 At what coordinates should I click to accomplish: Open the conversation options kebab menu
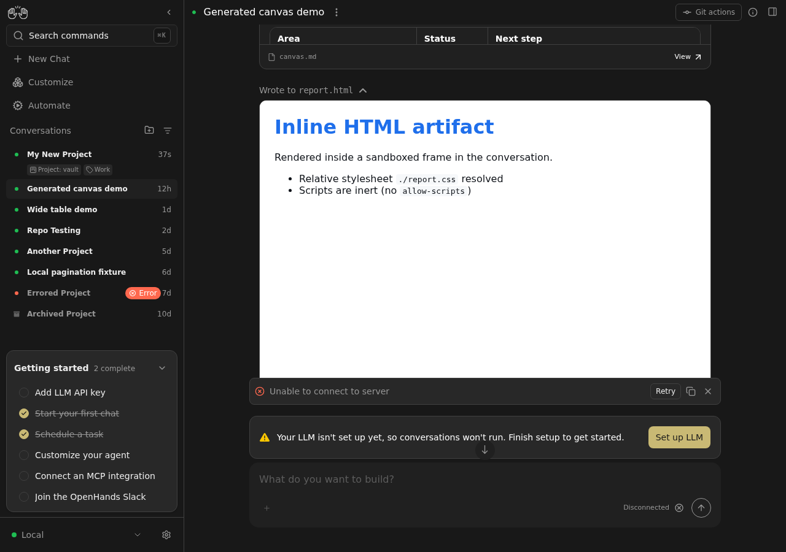[x=336, y=12]
